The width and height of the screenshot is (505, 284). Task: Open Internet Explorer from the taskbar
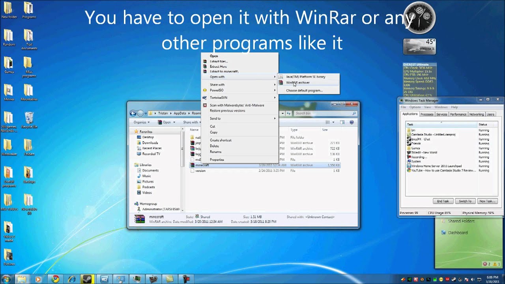tap(71, 279)
